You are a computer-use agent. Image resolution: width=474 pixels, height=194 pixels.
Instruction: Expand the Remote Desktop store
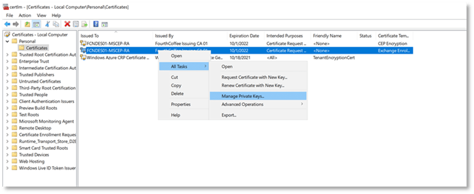click(7, 128)
